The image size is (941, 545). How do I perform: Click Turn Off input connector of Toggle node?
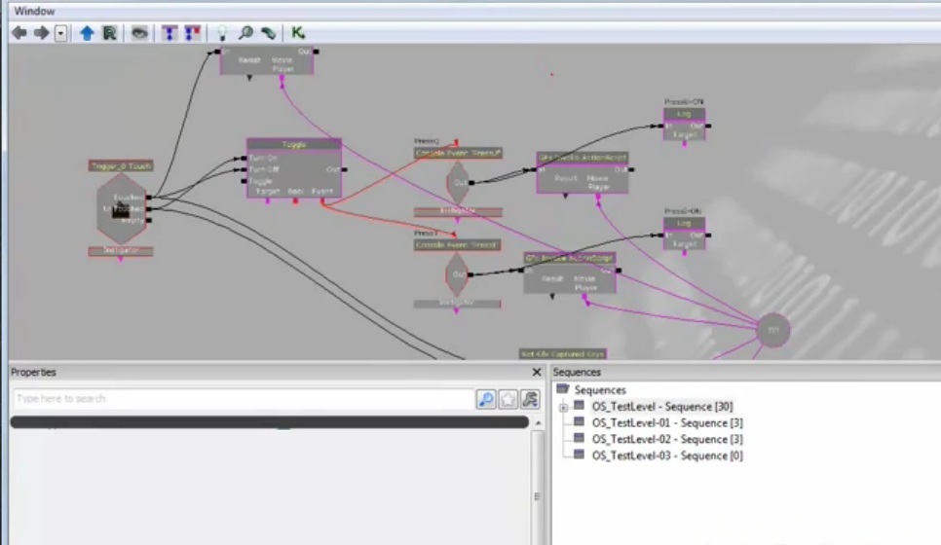(244, 169)
